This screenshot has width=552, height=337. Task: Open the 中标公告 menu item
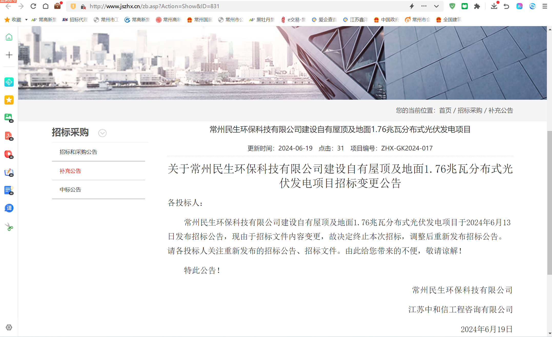(x=70, y=190)
